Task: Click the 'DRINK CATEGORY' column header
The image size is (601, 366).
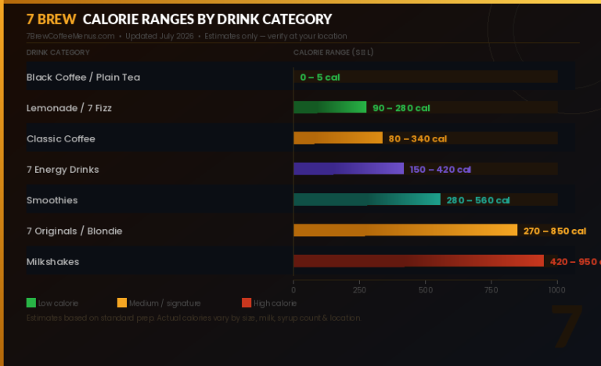Action: (x=58, y=52)
